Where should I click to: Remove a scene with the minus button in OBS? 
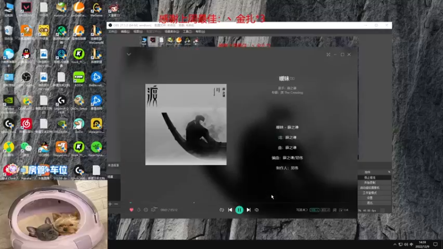pyautogui.click(x=116, y=204)
